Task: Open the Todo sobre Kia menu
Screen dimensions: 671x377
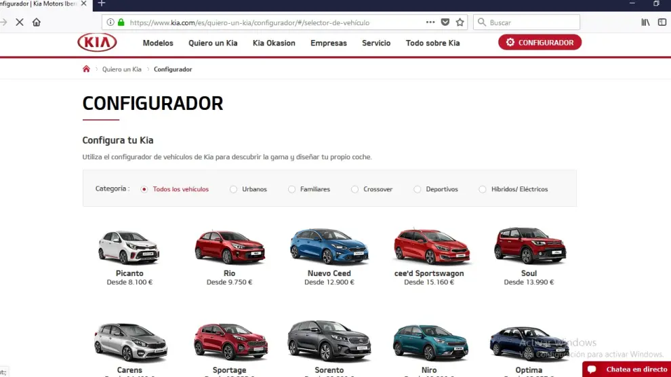Action: click(x=432, y=43)
